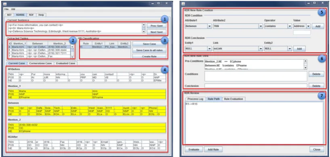Image resolution: width=330 pixels, height=157 pixels.
Task: Click the Link column header in KB Classification
Action: click(111, 43)
